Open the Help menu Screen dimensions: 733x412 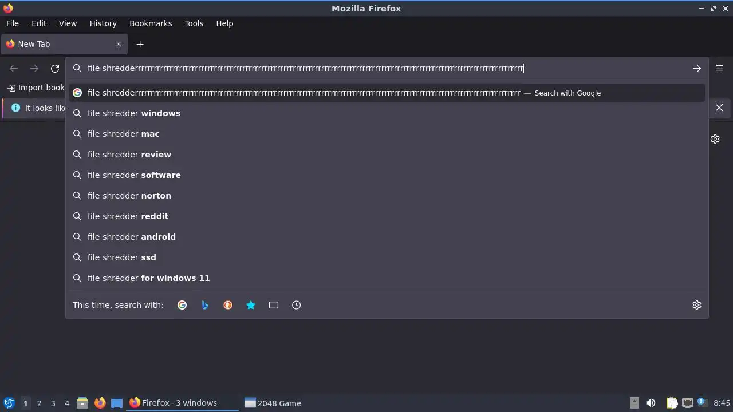(x=224, y=23)
